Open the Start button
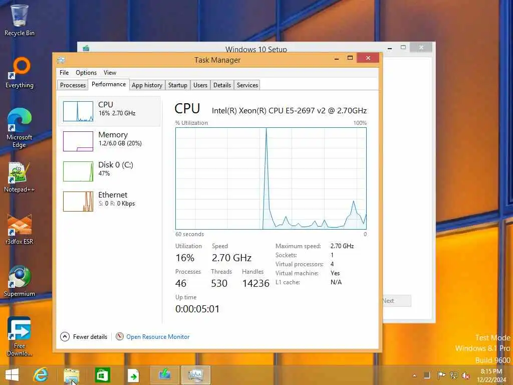The image size is (513, 385). point(12,375)
